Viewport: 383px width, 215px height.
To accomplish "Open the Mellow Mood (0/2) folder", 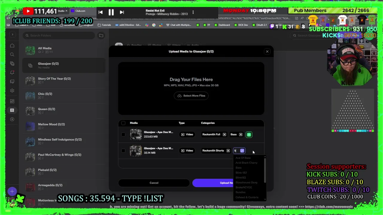I will [x=64, y=126].
